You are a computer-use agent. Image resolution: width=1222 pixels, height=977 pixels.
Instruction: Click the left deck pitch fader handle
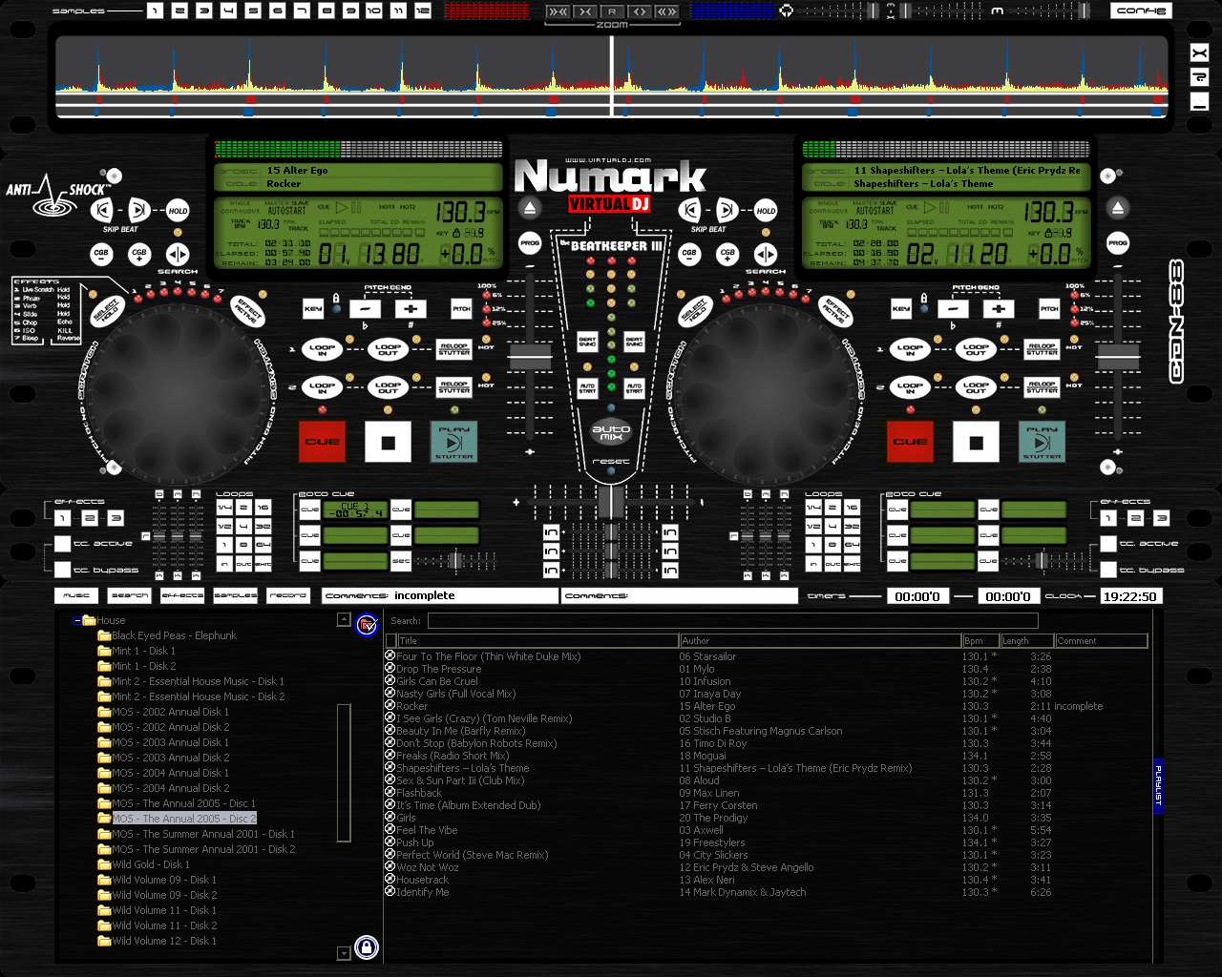pyautogui.click(x=530, y=357)
